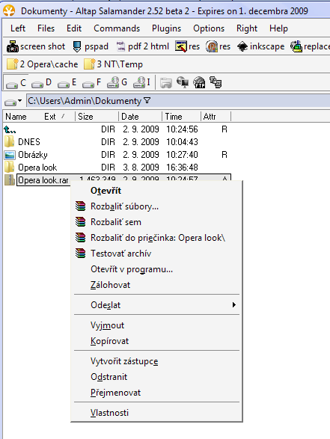Switch to network drive I
Image resolution: width=330 pixels, height=439 pixels.
click(x=141, y=82)
